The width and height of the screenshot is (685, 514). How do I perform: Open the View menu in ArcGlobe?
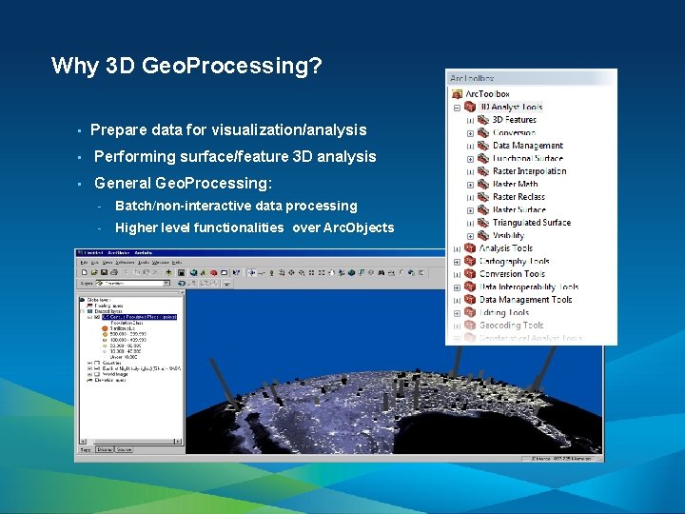point(107,263)
